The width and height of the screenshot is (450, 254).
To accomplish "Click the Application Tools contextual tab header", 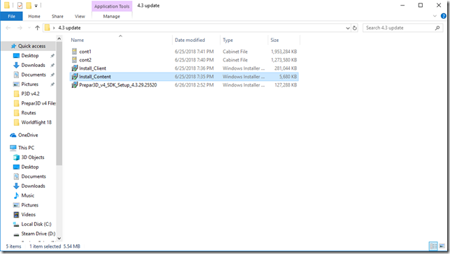I will pyautogui.click(x=112, y=6).
